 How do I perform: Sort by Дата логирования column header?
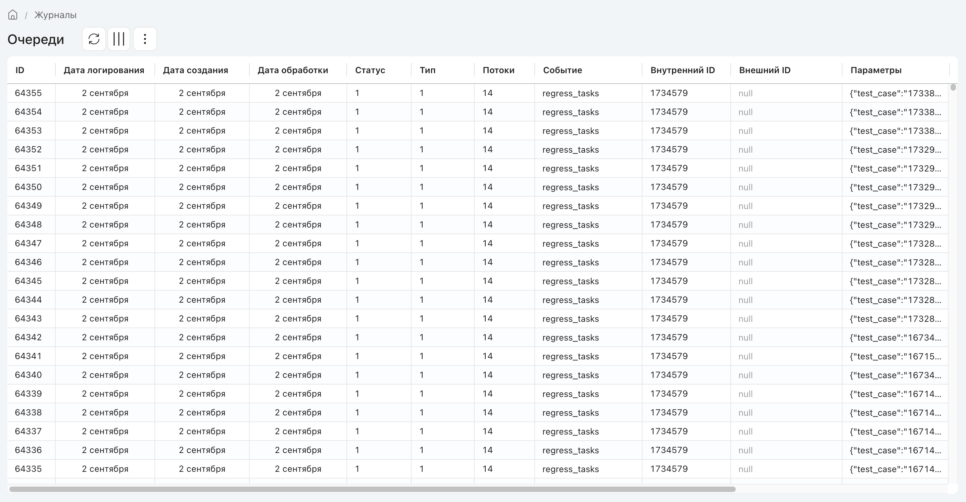[104, 70]
